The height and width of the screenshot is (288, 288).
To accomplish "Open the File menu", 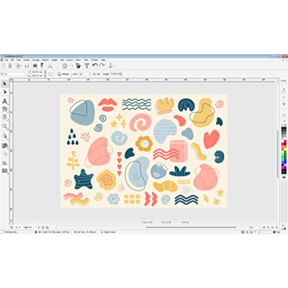I will (x=6, y=60).
